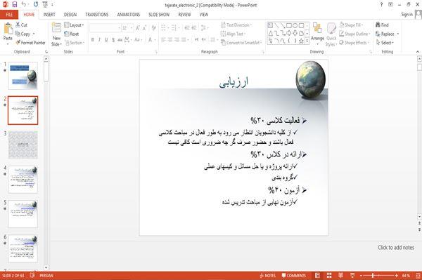Open the Layout dropdown
The height and width of the screenshot is (280, 422).
[x=74, y=25]
